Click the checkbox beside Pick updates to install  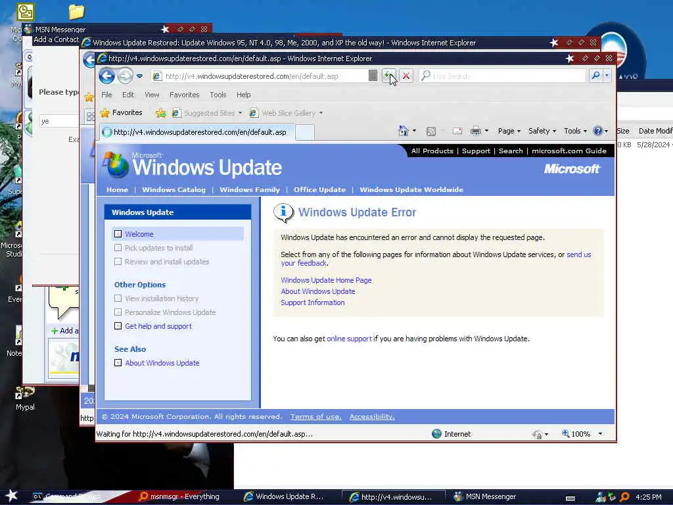118,248
